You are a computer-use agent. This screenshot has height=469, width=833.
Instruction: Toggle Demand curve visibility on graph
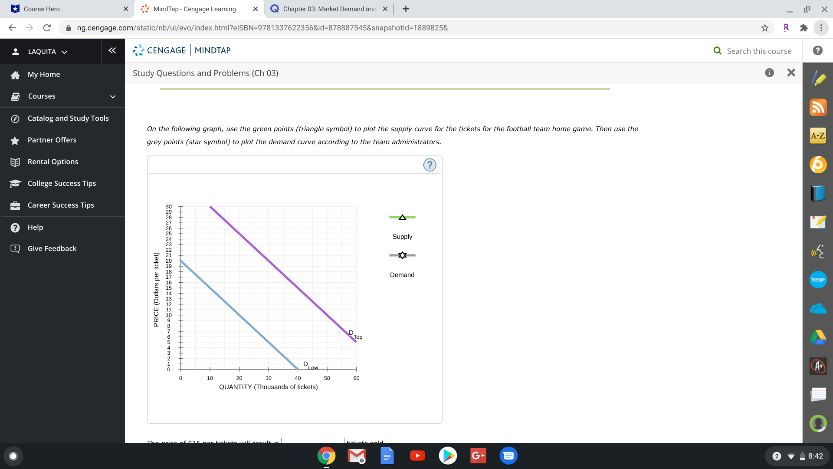402,255
